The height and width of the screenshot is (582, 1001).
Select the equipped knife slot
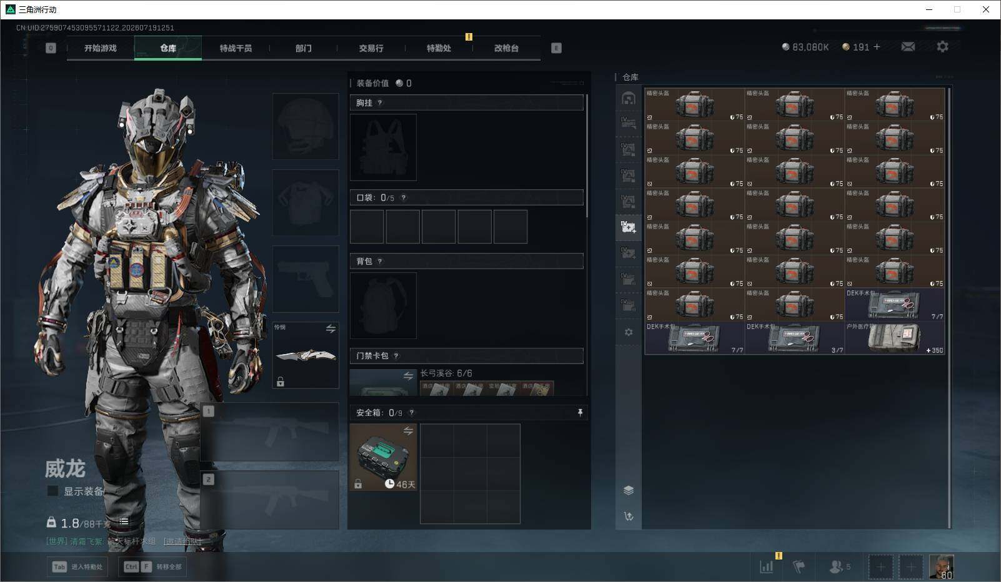[x=306, y=355]
